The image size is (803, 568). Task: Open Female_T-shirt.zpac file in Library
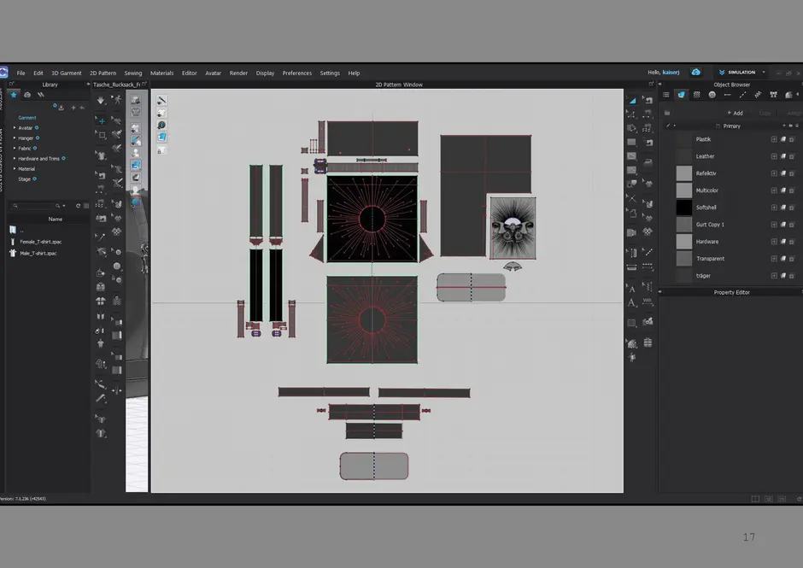[40, 242]
